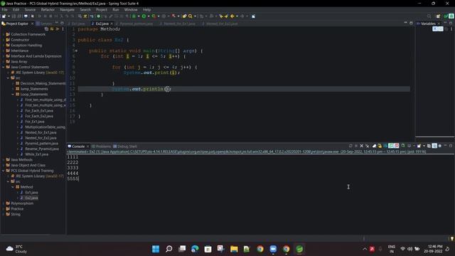Click the Remove Launch X icon in the Console
The height and width of the screenshot is (256, 455).
point(362,146)
